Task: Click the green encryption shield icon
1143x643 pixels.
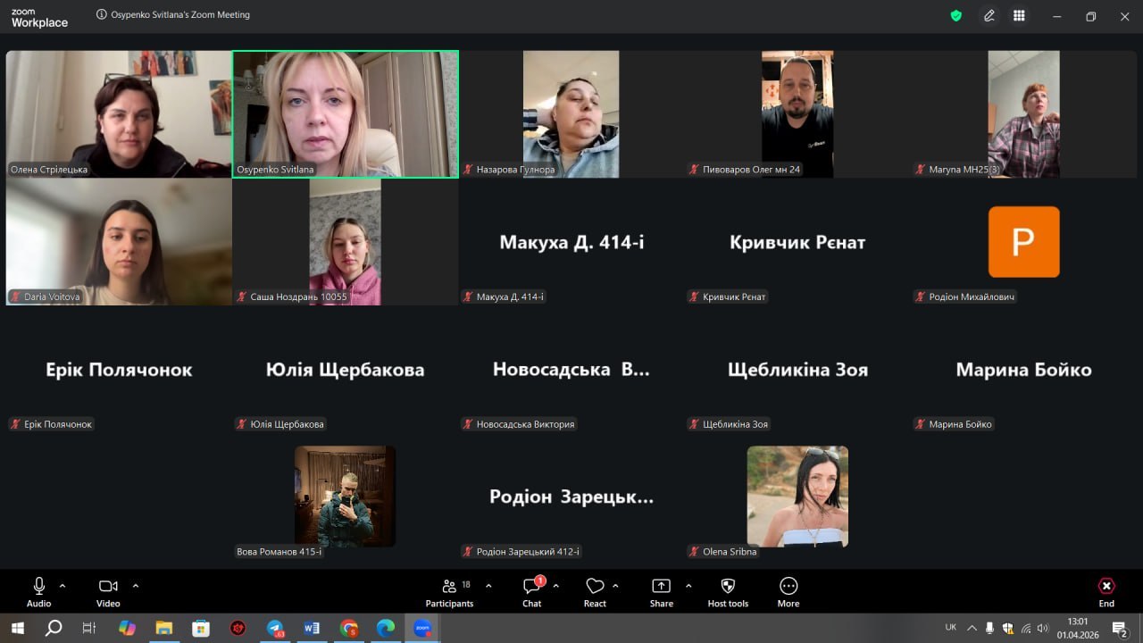Action: click(x=956, y=16)
